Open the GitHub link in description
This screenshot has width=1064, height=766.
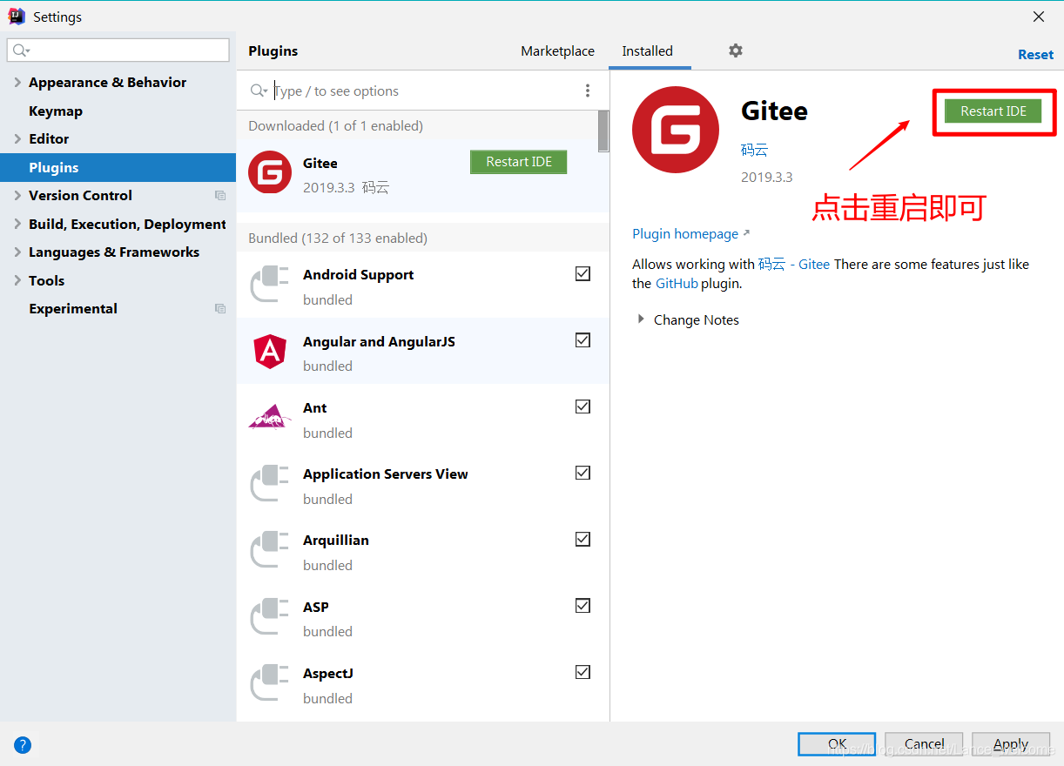677,284
